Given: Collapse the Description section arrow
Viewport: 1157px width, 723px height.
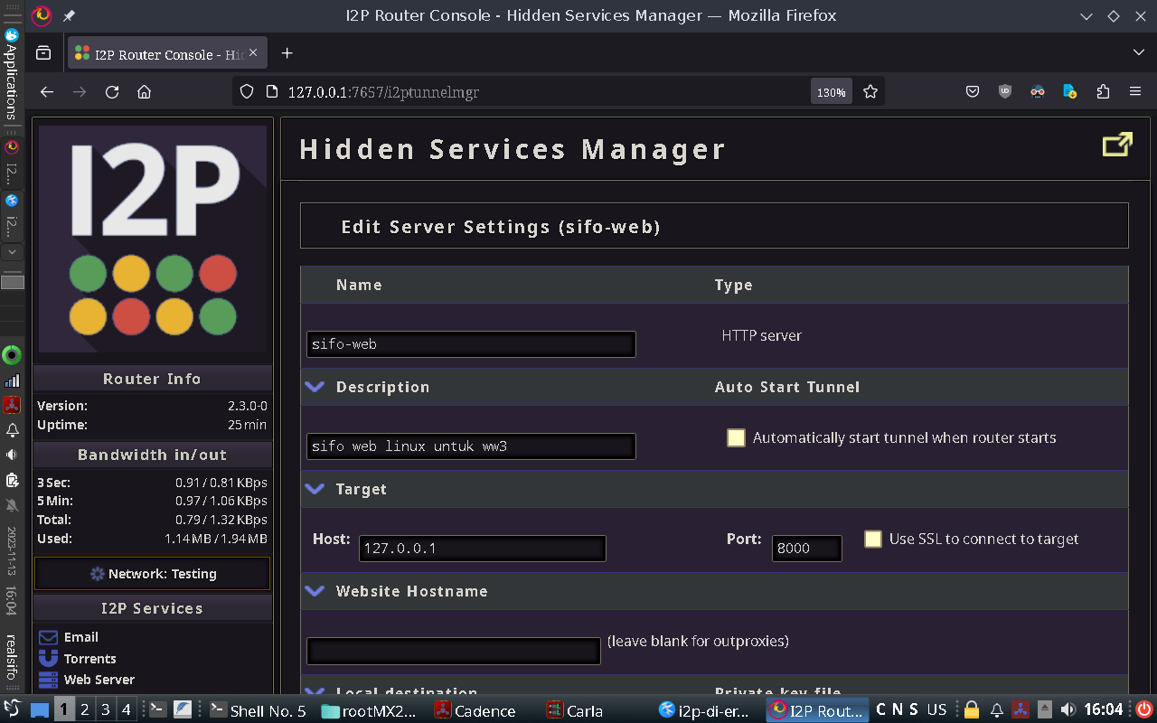Looking at the screenshot, I should click(x=315, y=387).
